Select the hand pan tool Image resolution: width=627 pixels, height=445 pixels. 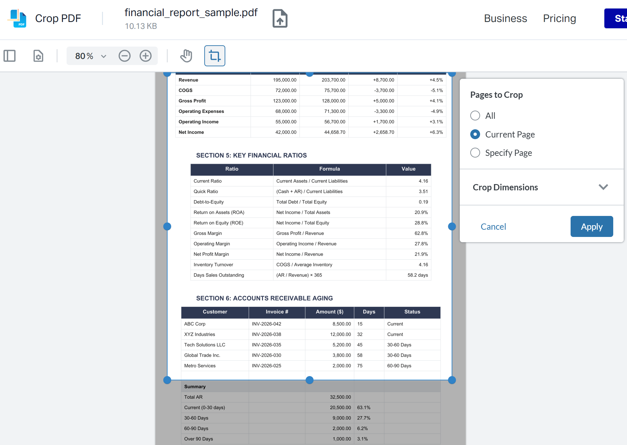[186, 56]
